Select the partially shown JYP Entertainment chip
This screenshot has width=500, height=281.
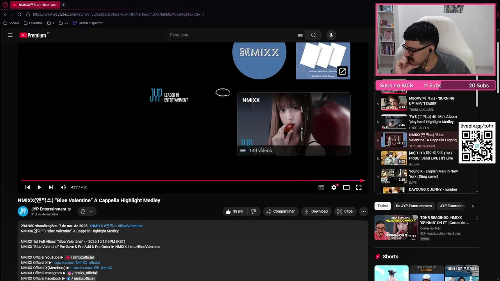(452, 206)
